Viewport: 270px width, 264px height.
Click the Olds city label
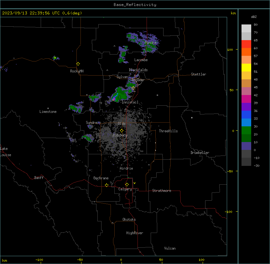(122, 124)
